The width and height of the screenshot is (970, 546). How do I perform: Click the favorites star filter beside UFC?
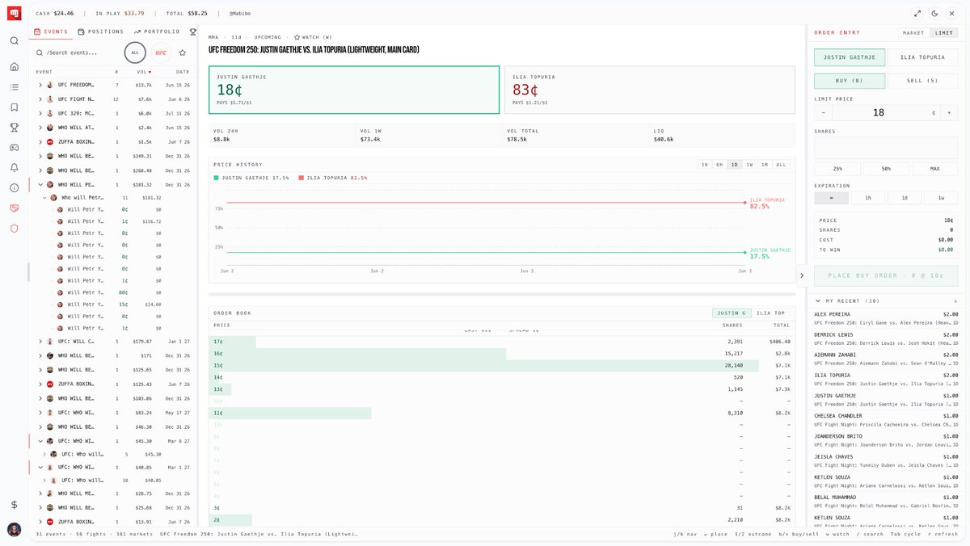(183, 52)
